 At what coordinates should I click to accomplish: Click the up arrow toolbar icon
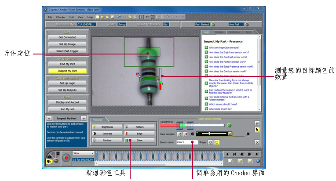(168, 17)
